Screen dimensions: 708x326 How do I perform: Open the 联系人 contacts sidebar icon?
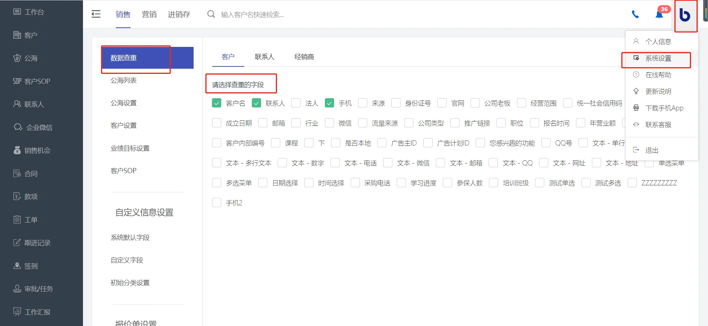(x=17, y=104)
